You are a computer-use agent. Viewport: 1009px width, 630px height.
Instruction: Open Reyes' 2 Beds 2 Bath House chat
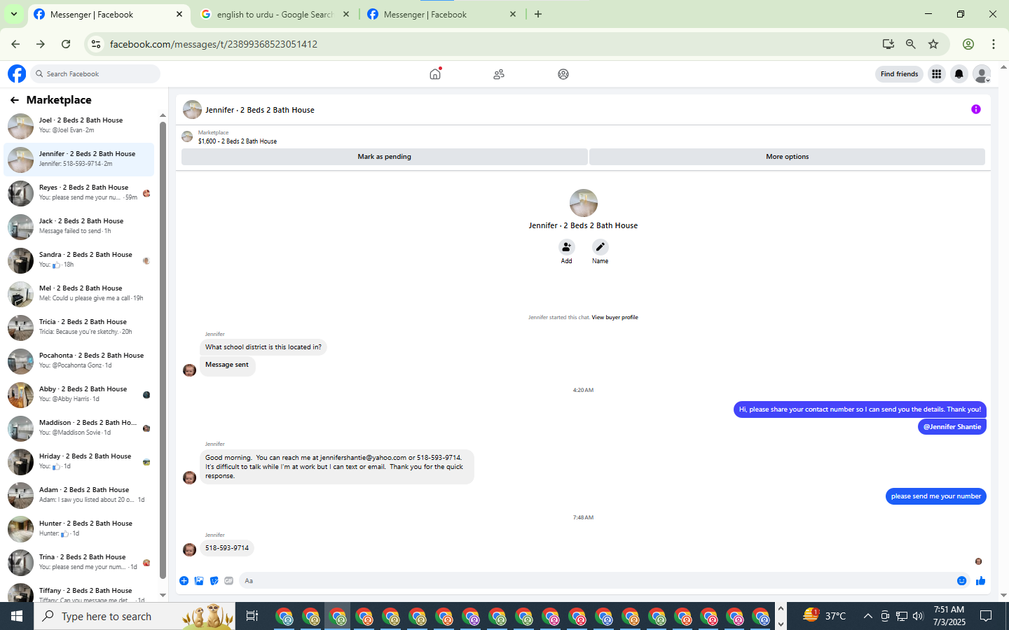(x=79, y=193)
